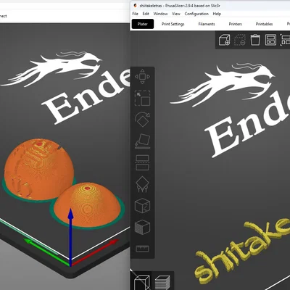Click the Add object cube icon
Image resolution: width=290 pixels, height=290 pixels.
click(x=224, y=40)
